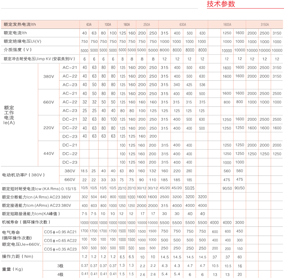Image resolution: width=284 pixels, height=278 pixels.
Task: Select the 63A column header
Action: [x=89, y=24]
